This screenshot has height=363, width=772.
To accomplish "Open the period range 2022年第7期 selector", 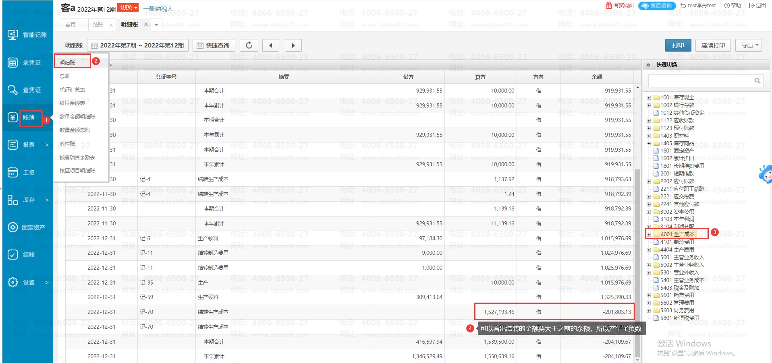I will [x=138, y=45].
